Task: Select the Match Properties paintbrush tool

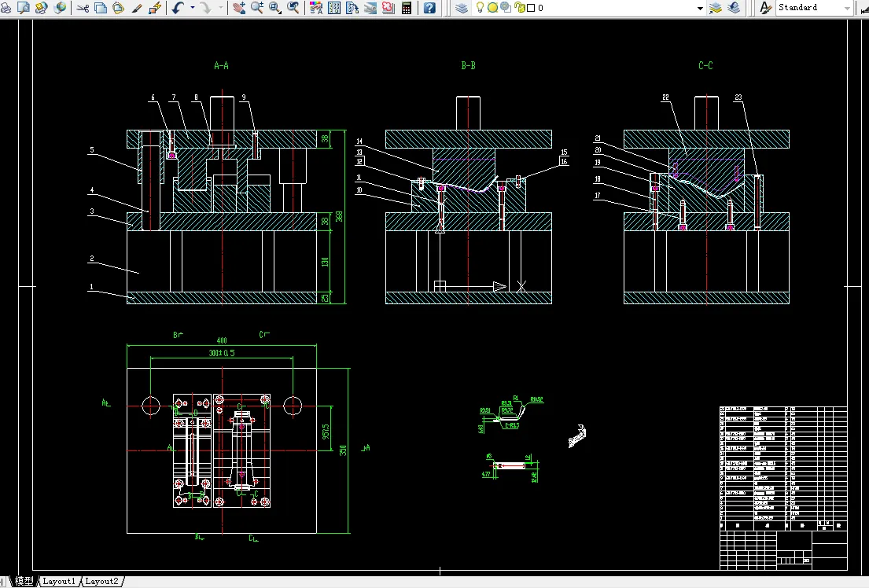Action: click(137, 8)
